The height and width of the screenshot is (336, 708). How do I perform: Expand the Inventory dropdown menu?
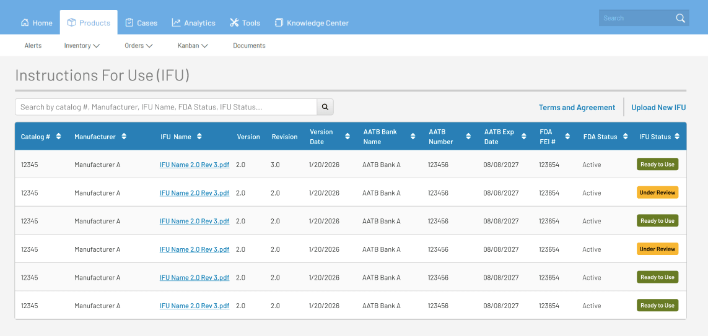point(82,46)
